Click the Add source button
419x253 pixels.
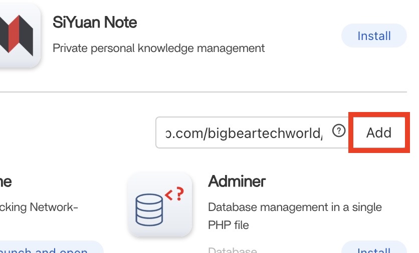[x=378, y=132]
